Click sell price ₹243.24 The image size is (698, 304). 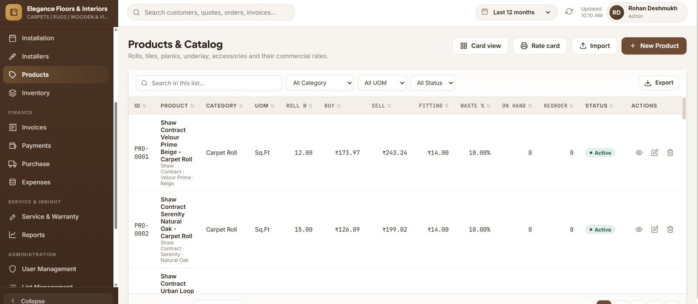pos(395,153)
